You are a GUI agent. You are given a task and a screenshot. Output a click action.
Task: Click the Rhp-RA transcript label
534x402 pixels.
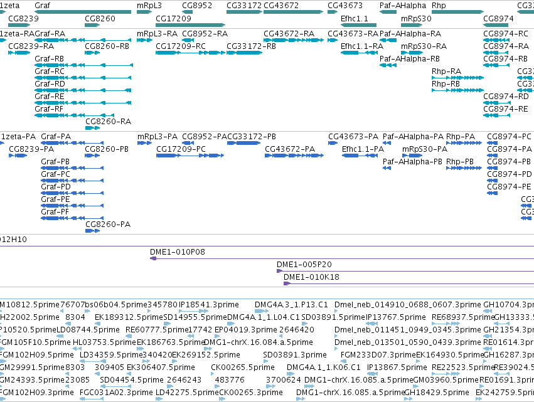click(x=447, y=71)
